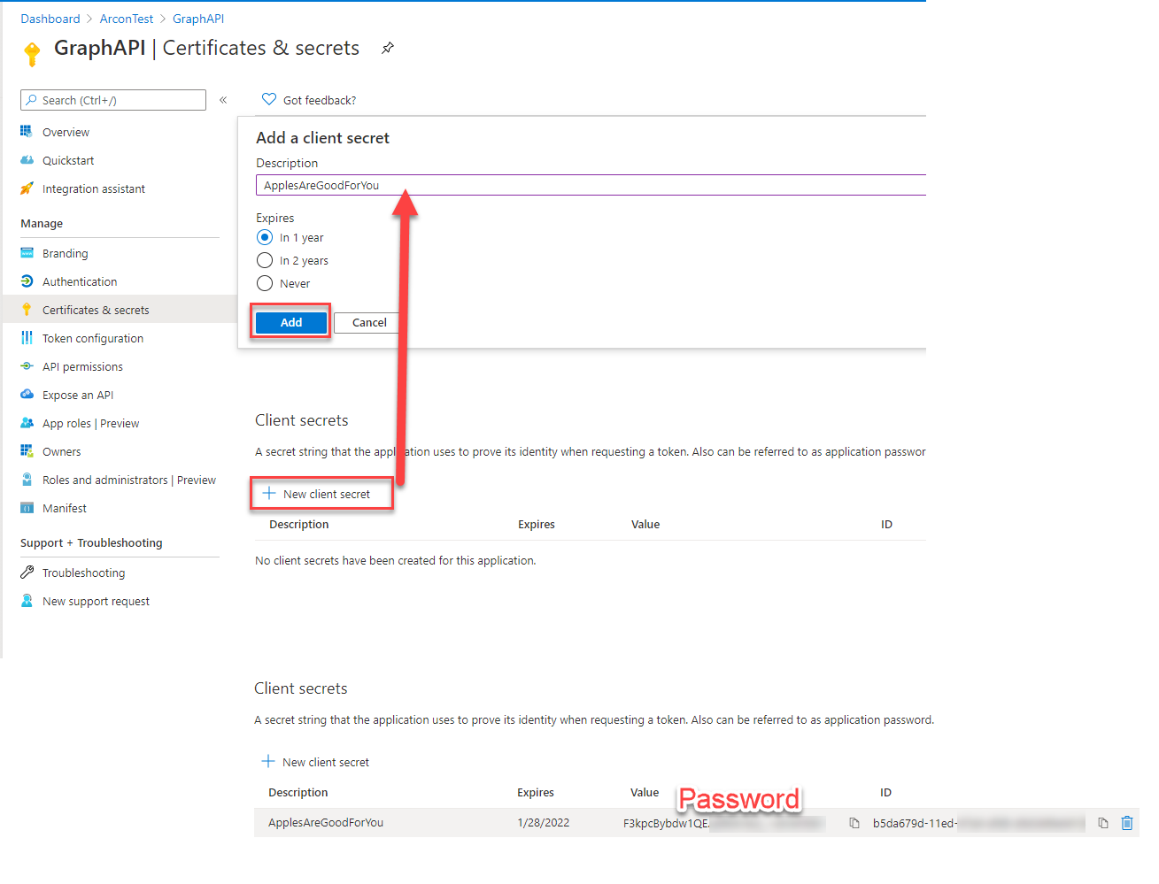Click the Manifest icon in the sidebar
Image resolution: width=1159 pixels, height=884 pixels.
pyautogui.click(x=27, y=508)
